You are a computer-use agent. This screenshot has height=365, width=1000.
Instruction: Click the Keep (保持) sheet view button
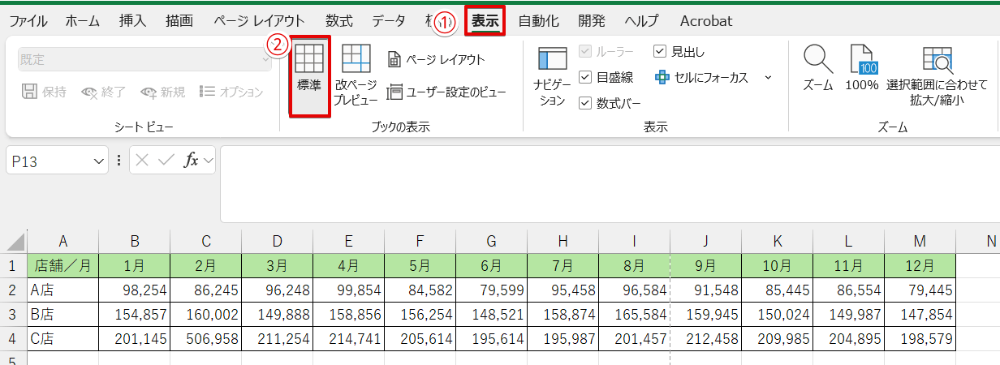pos(44,92)
